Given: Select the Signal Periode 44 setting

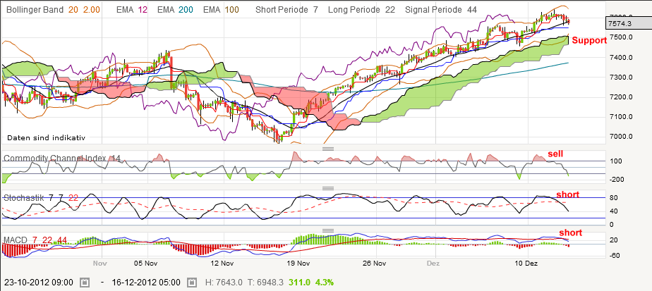Looking at the screenshot, I should click(441, 10).
